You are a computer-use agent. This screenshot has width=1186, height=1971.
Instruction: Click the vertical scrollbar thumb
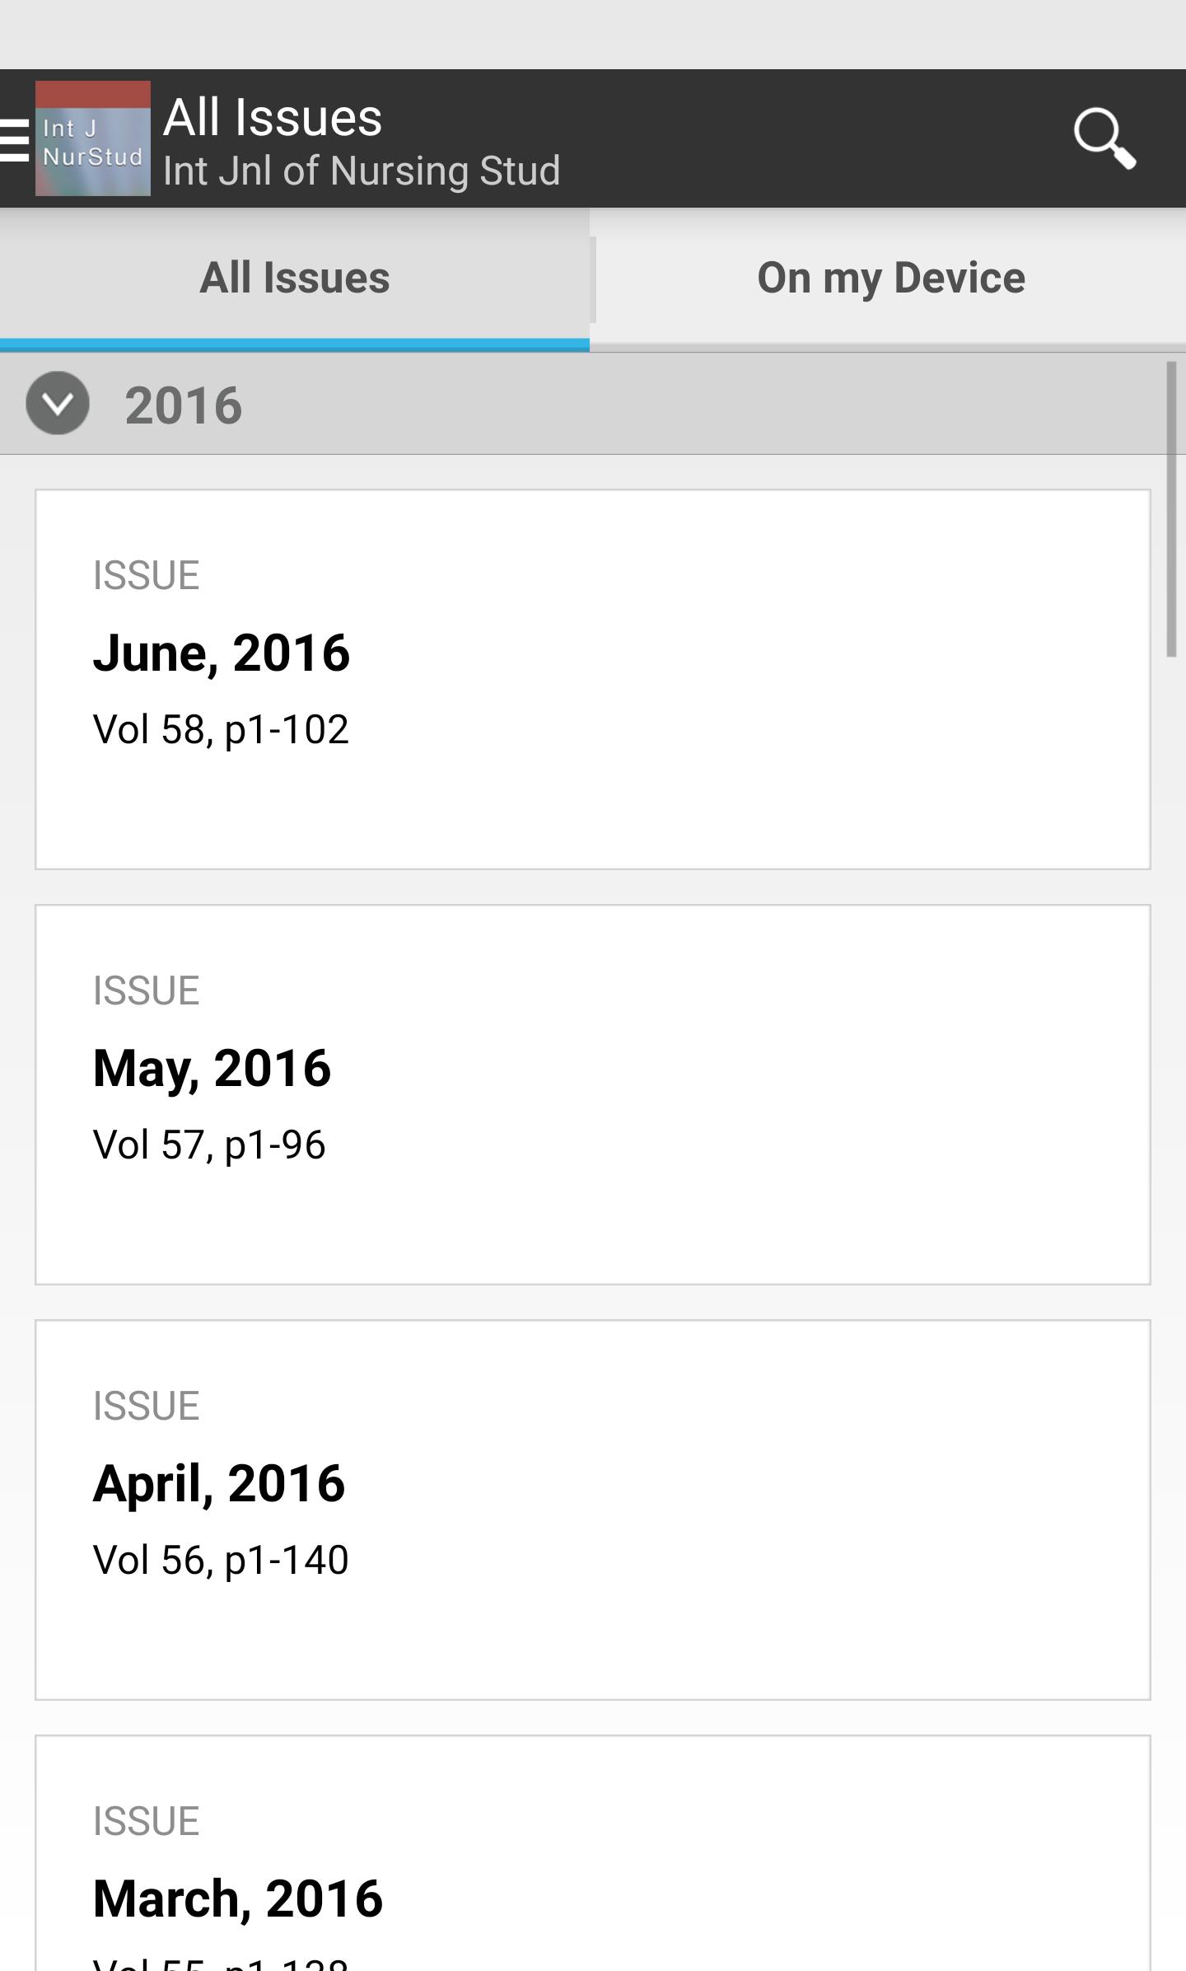[1170, 509]
